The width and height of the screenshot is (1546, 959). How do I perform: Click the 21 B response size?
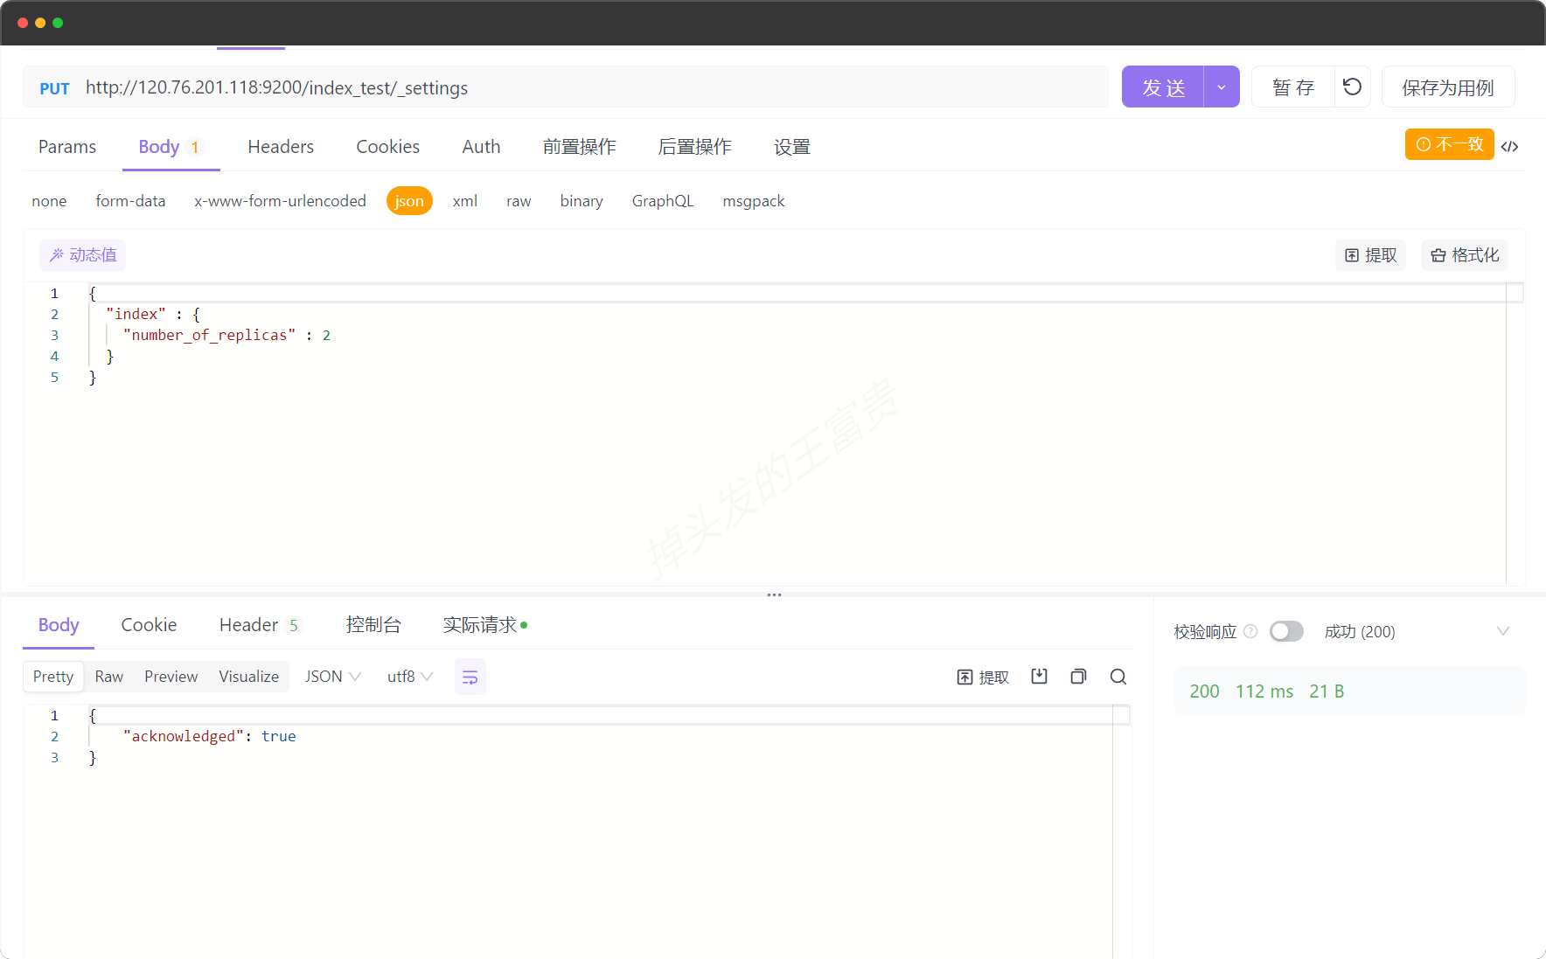point(1327,691)
